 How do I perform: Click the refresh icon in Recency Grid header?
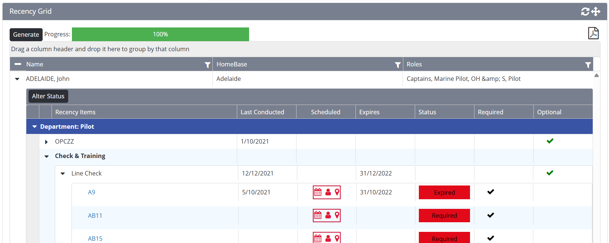pyautogui.click(x=585, y=12)
